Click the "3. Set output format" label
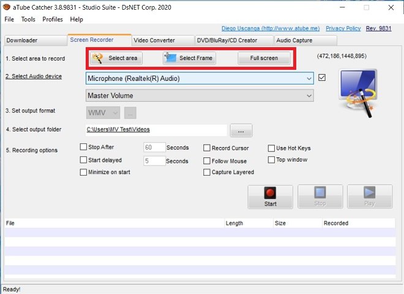 tap(31, 111)
